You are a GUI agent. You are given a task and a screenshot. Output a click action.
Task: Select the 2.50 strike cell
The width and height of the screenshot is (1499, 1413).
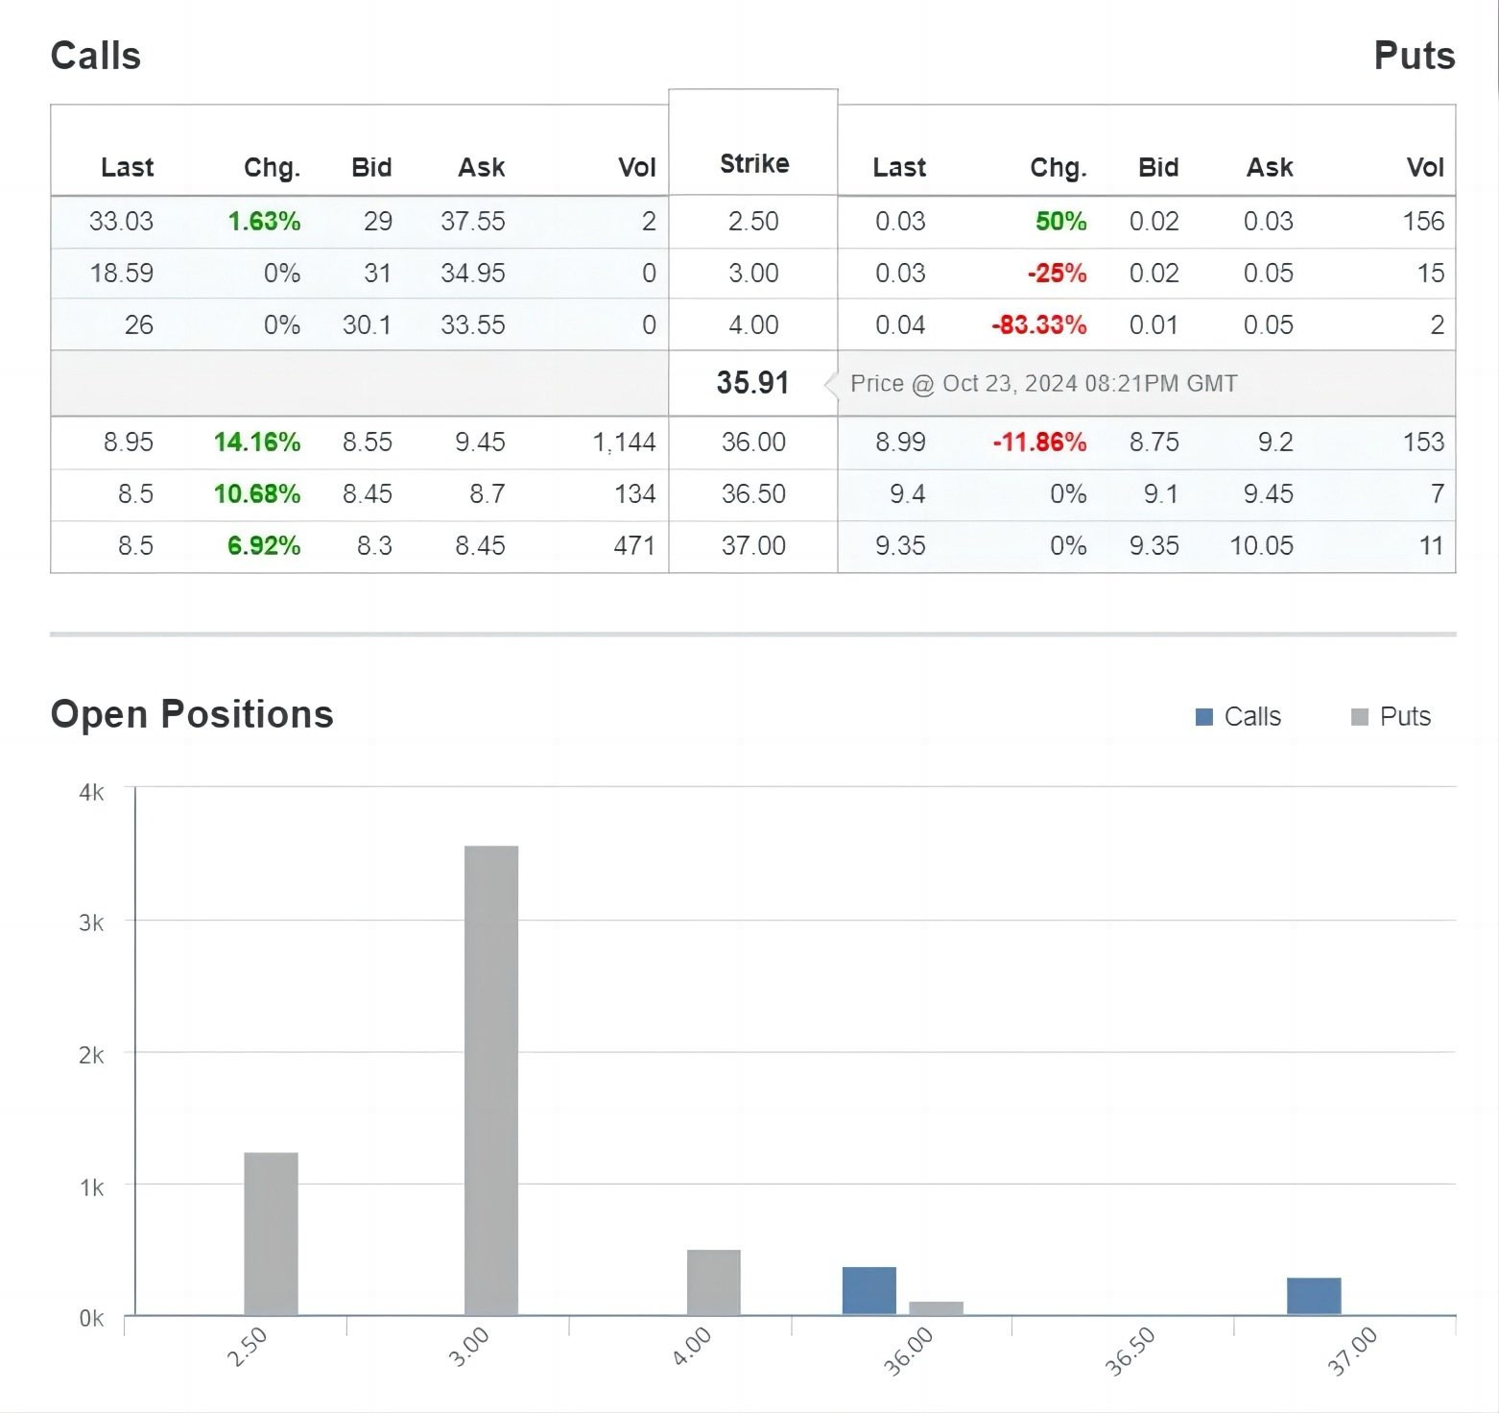coord(753,222)
